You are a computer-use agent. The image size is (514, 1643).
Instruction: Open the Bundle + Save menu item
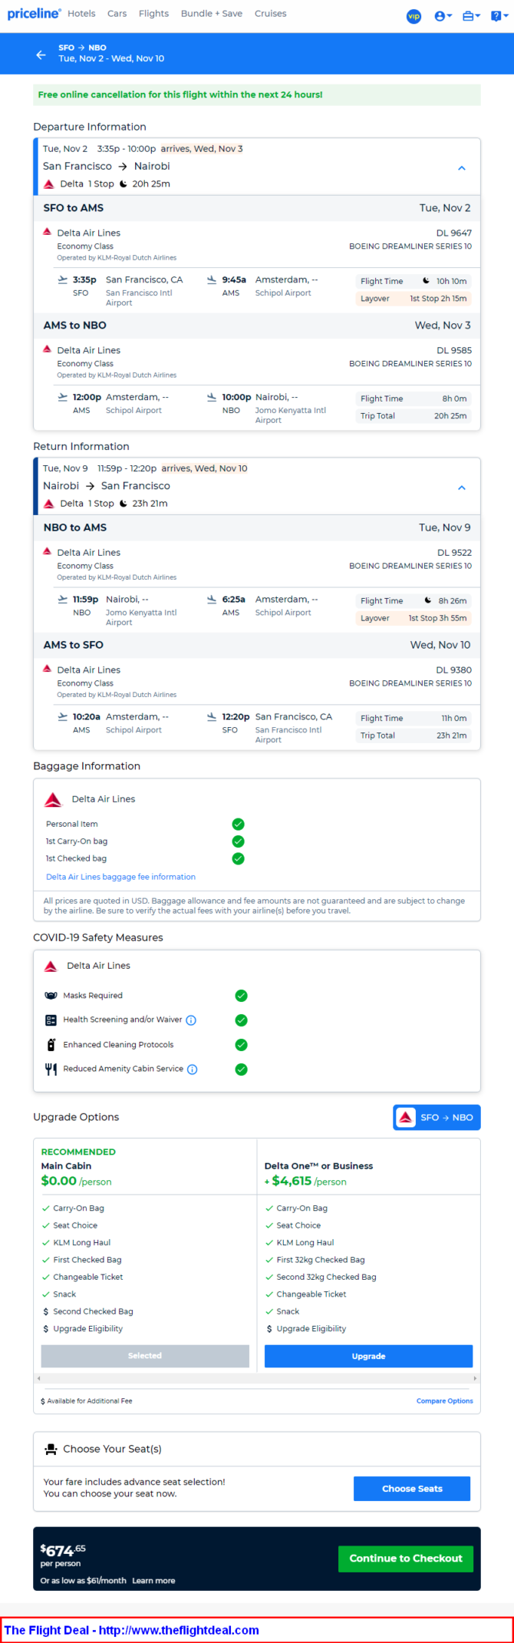tap(212, 14)
